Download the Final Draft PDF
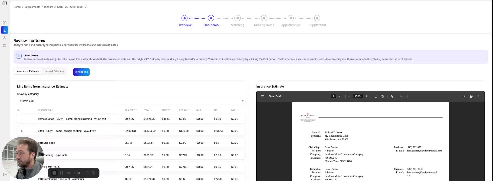Image resolution: width=493 pixels, height=181 pixels. 464,96
